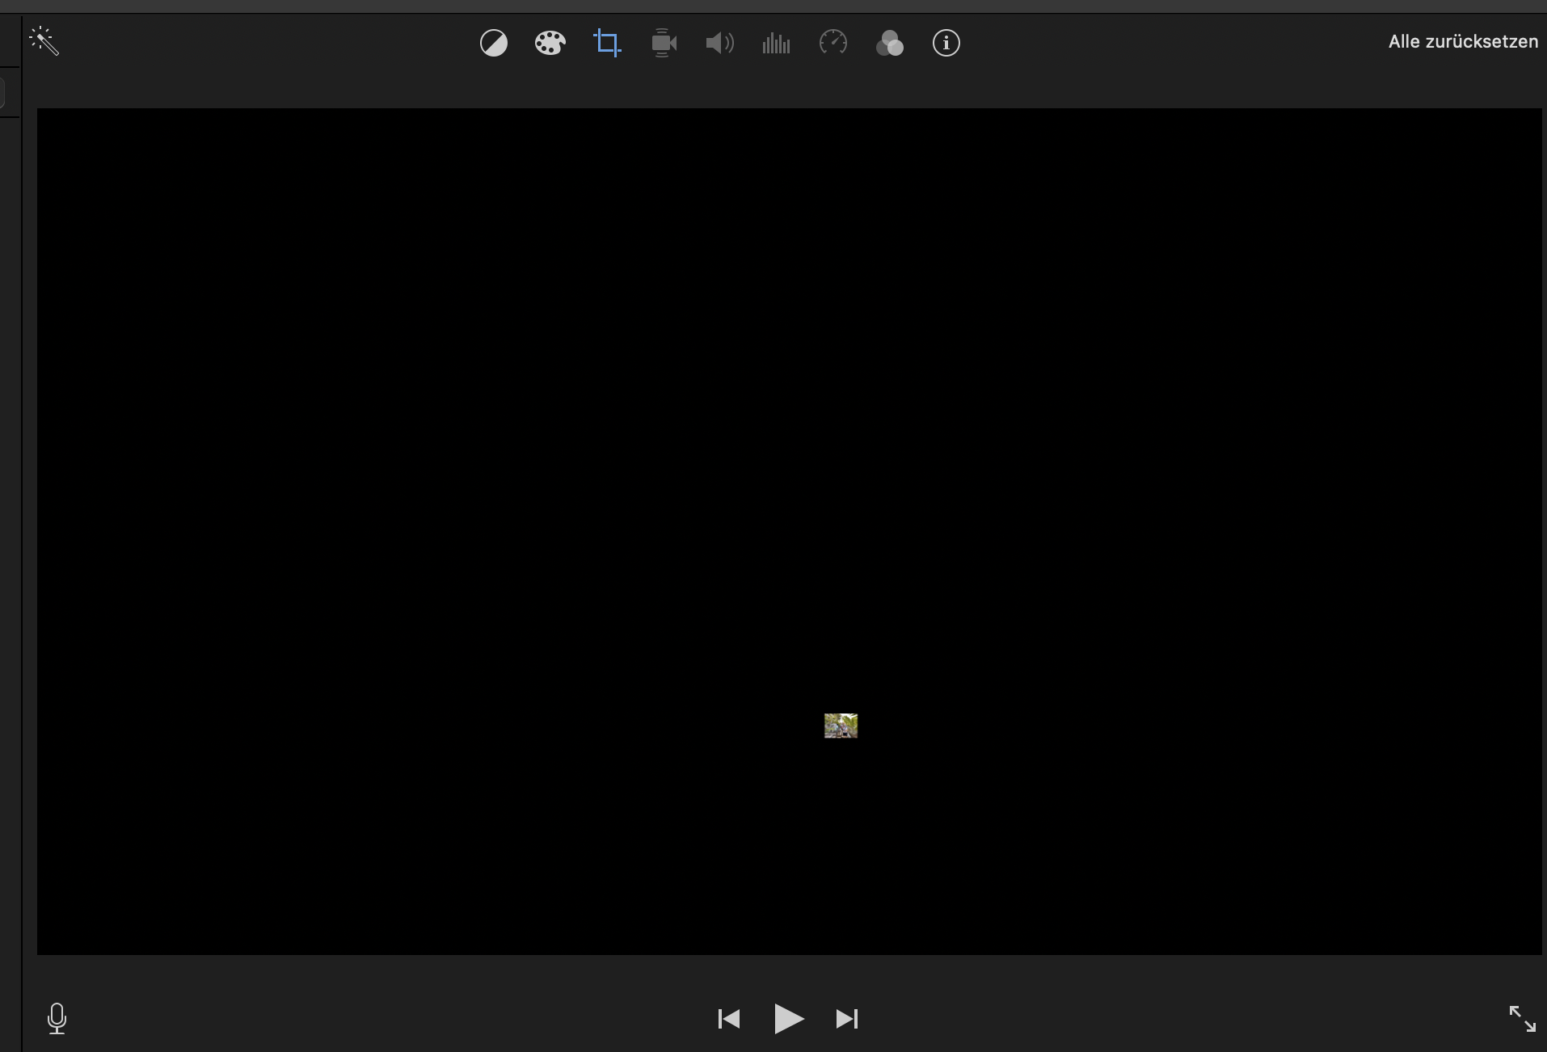
Task: Enter fullscreen playback with arrows icon
Action: pyautogui.click(x=1522, y=1018)
